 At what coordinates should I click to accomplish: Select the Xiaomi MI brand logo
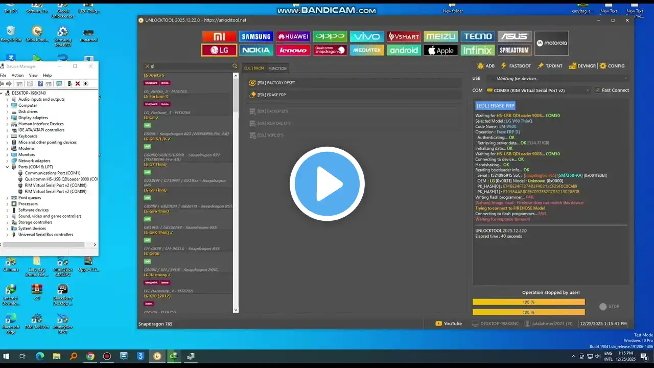pyautogui.click(x=219, y=36)
